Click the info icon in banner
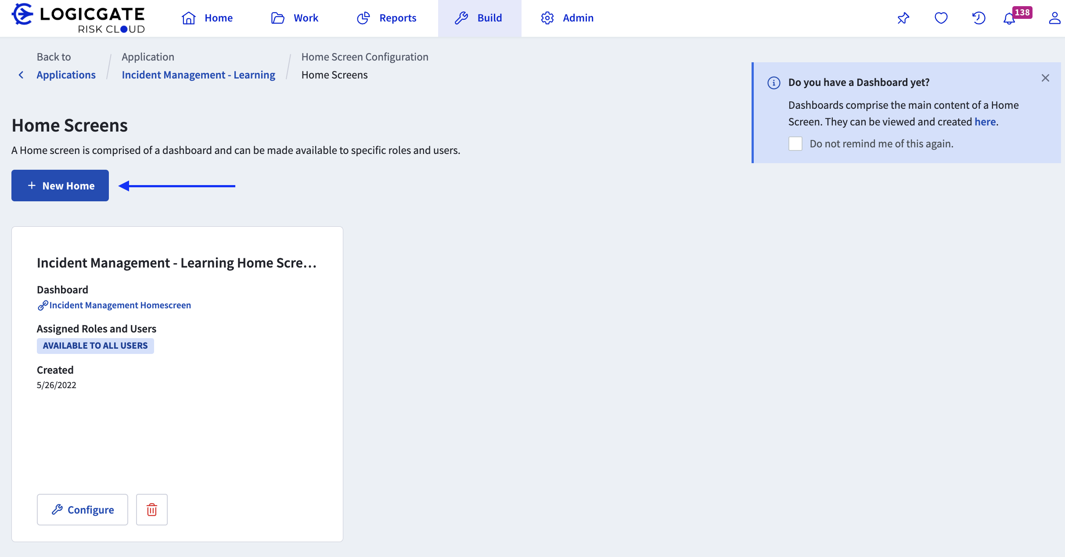Image resolution: width=1065 pixels, height=557 pixels. tap(774, 82)
